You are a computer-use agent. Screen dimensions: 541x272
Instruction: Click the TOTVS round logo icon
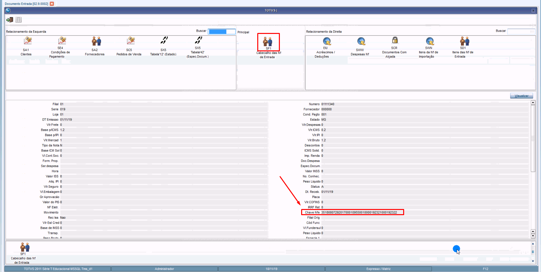8,10
